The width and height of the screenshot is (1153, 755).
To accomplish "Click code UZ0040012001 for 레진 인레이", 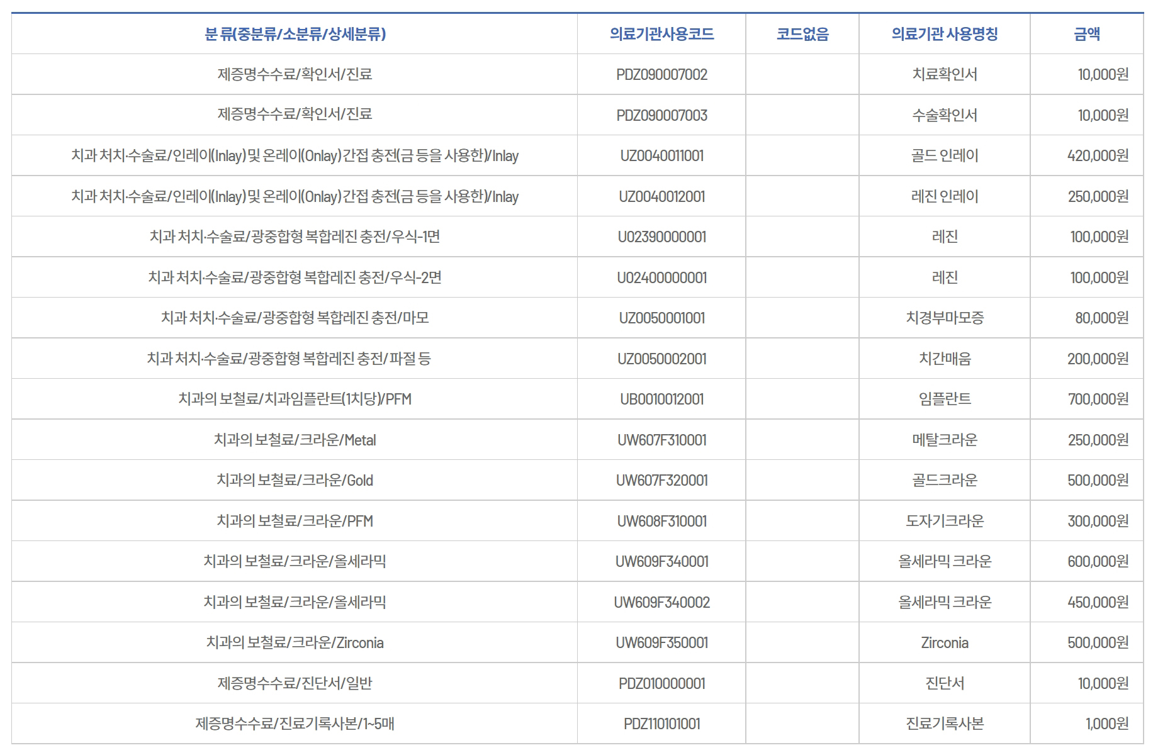I will 661,197.
